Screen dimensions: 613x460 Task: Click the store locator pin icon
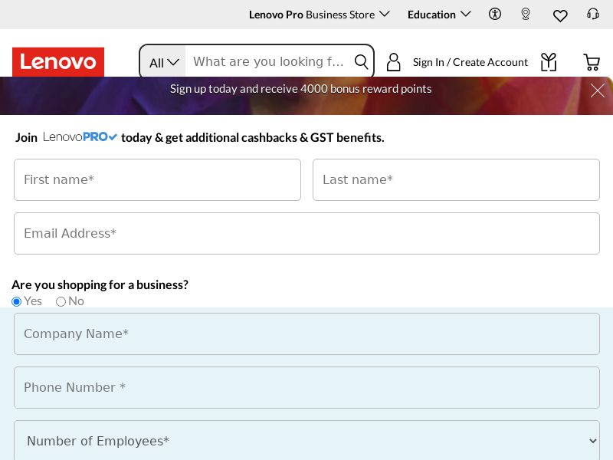pyautogui.click(x=526, y=15)
